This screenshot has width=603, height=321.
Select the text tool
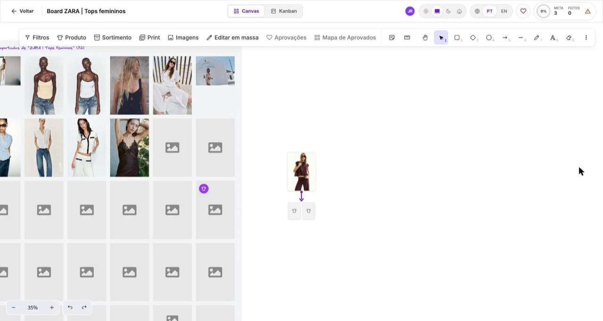point(553,38)
